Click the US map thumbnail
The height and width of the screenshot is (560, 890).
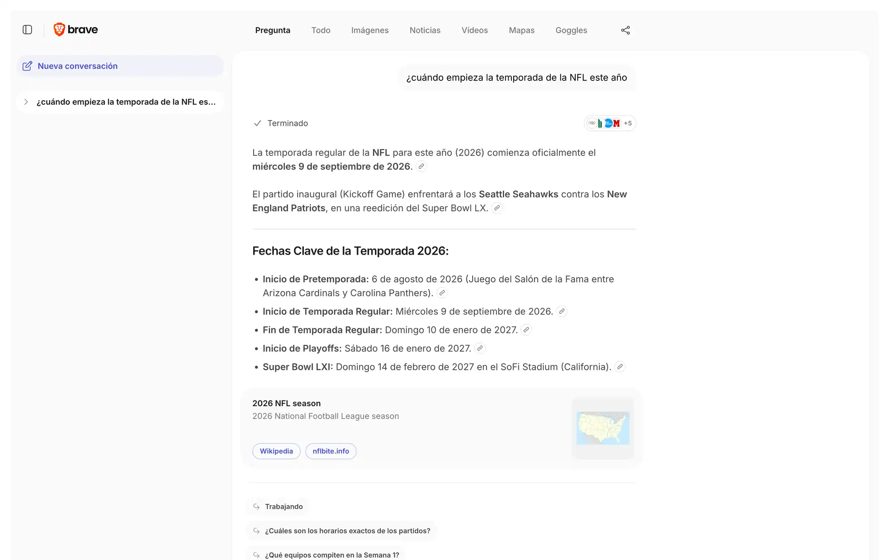pyautogui.click(x=603, y=428)
